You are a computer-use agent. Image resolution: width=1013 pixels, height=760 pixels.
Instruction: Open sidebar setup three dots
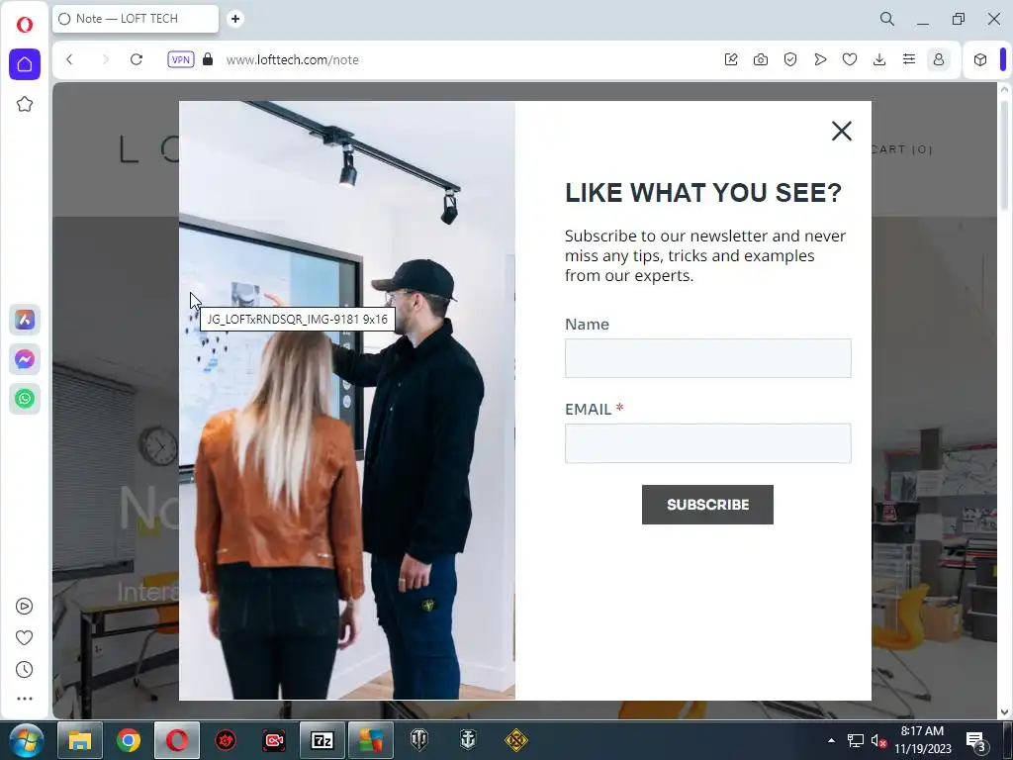click(24, 699)
